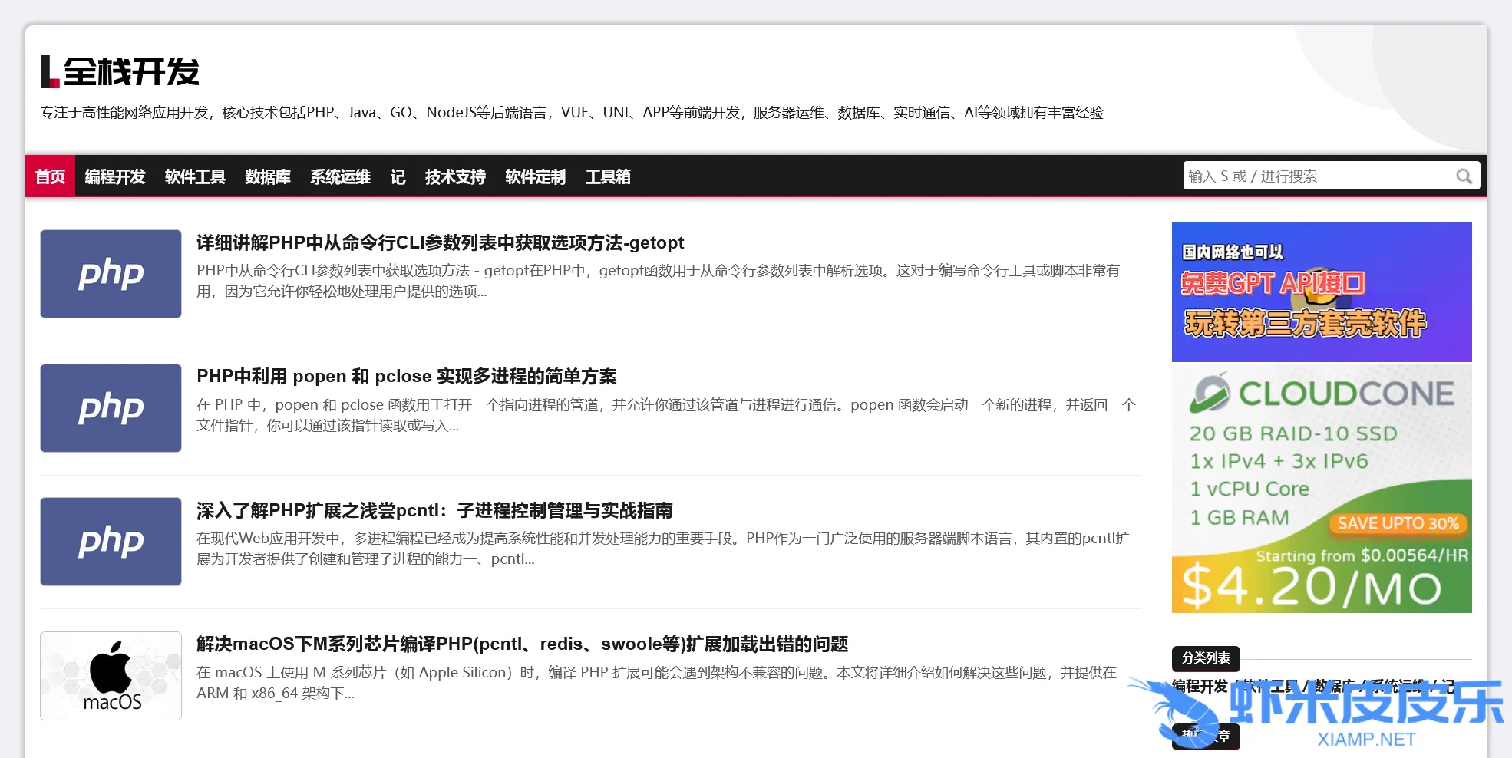Select 软件工具 in the navigation bar
This screenshot has width=1512, height=758.
[x=195, y=176]
